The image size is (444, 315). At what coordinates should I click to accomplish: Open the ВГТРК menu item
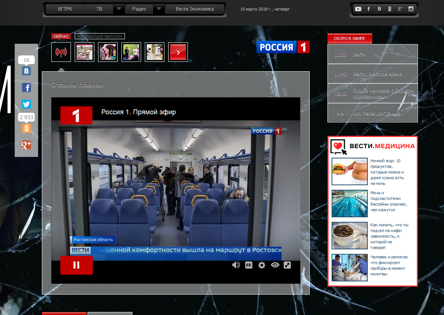tap(65, 9)
